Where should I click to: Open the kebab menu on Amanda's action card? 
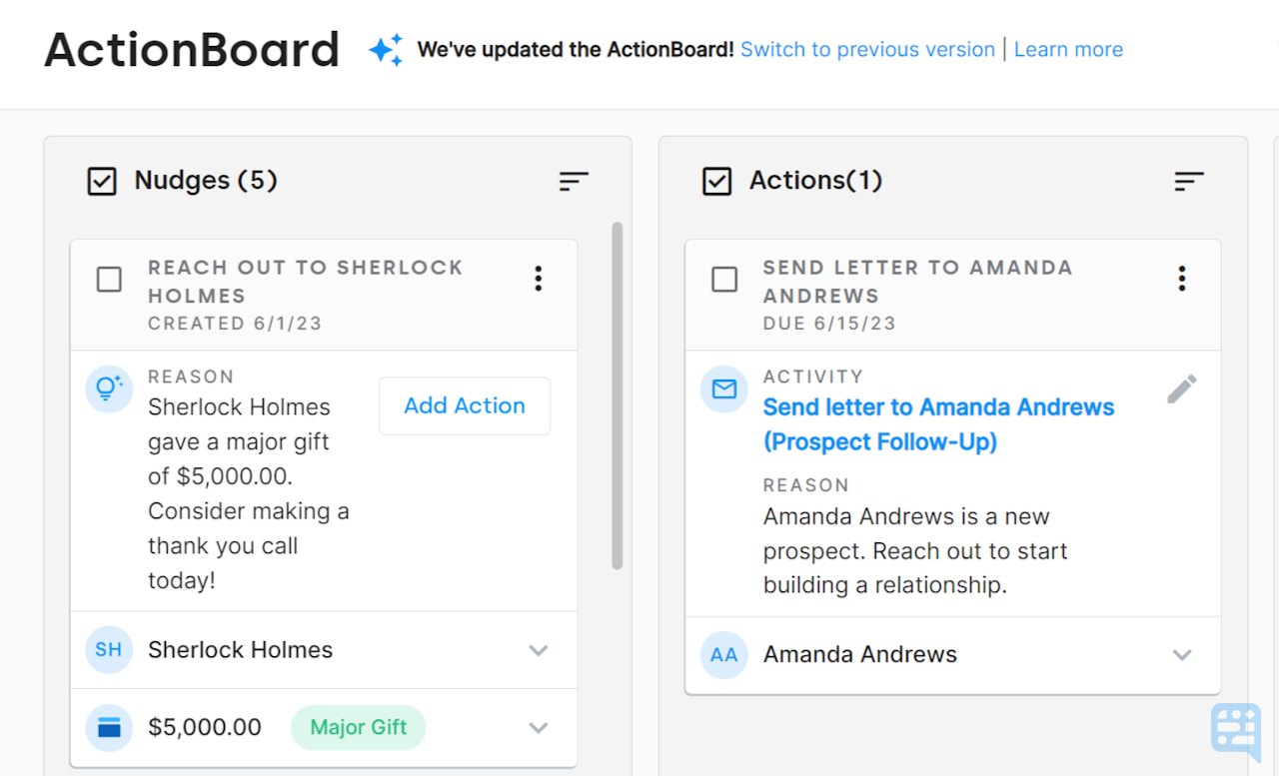click(1181, 279)
